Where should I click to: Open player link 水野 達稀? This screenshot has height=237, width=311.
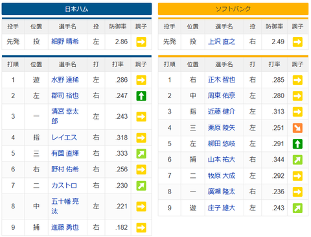click(x=65, y=80)
